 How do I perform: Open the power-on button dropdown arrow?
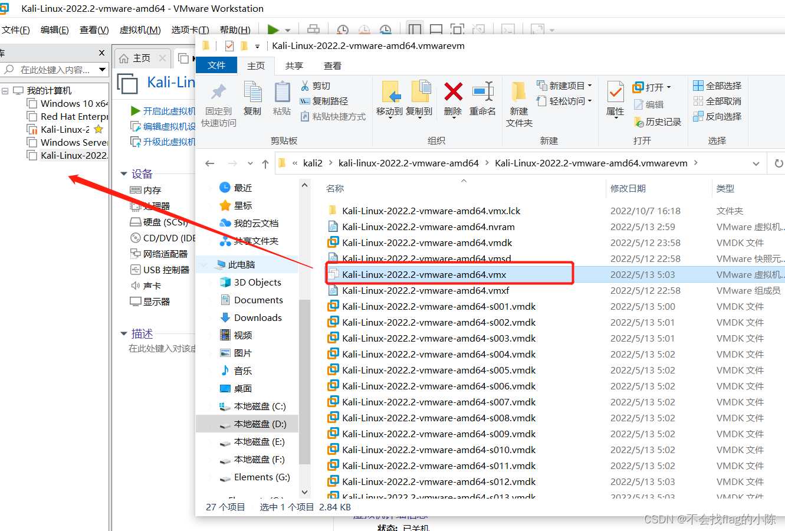(288, 30)
